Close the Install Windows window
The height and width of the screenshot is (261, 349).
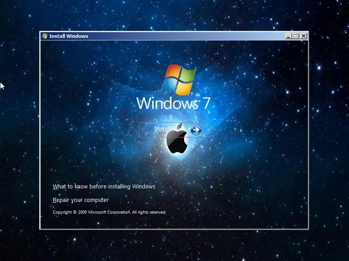point(304,36)
